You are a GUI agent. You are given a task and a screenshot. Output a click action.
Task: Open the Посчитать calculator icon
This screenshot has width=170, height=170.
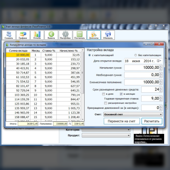79,35
